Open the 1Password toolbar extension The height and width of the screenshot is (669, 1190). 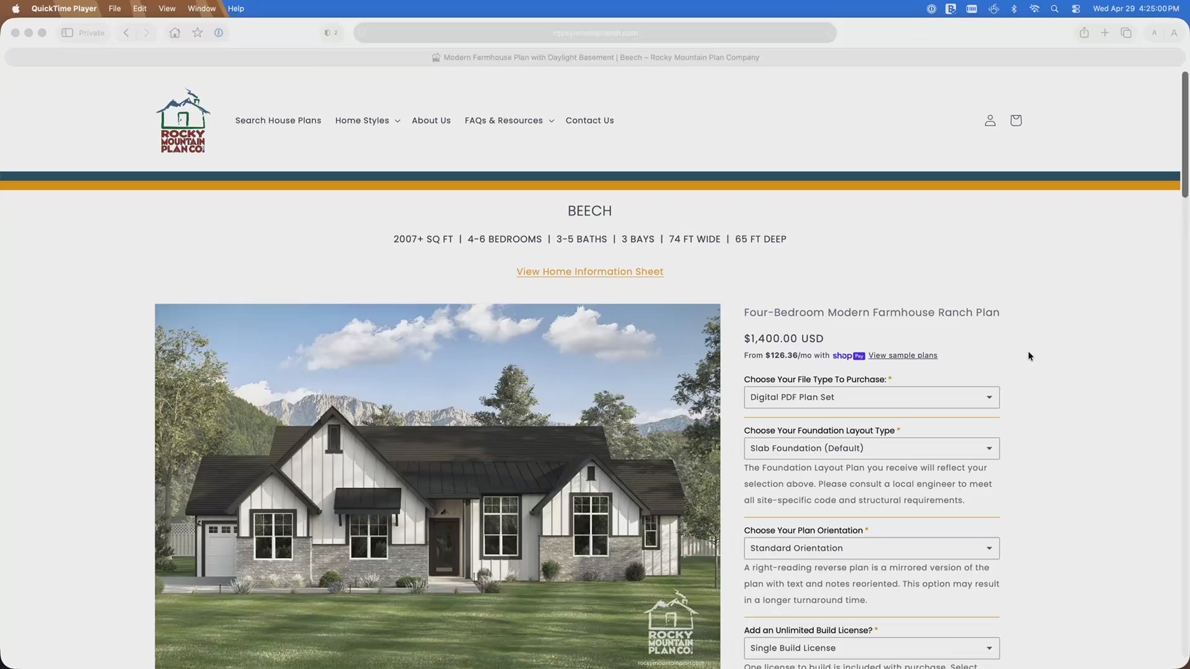pyautogui.click(x=219, y=33)
